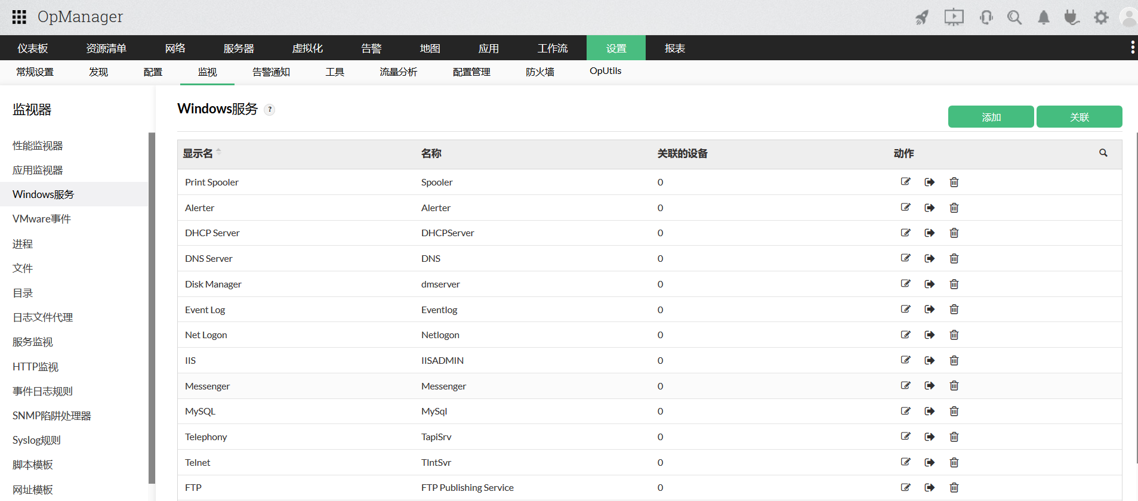The width and height of the screenshot is (1138, 501).
Task: View alarm notifications bell icon
Action: click(1043, 17)
